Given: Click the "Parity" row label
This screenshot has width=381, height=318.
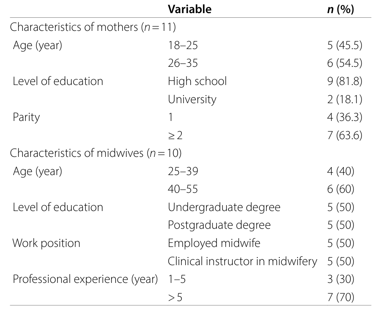Looking at the screenshot, I should [x=26, y=117].
